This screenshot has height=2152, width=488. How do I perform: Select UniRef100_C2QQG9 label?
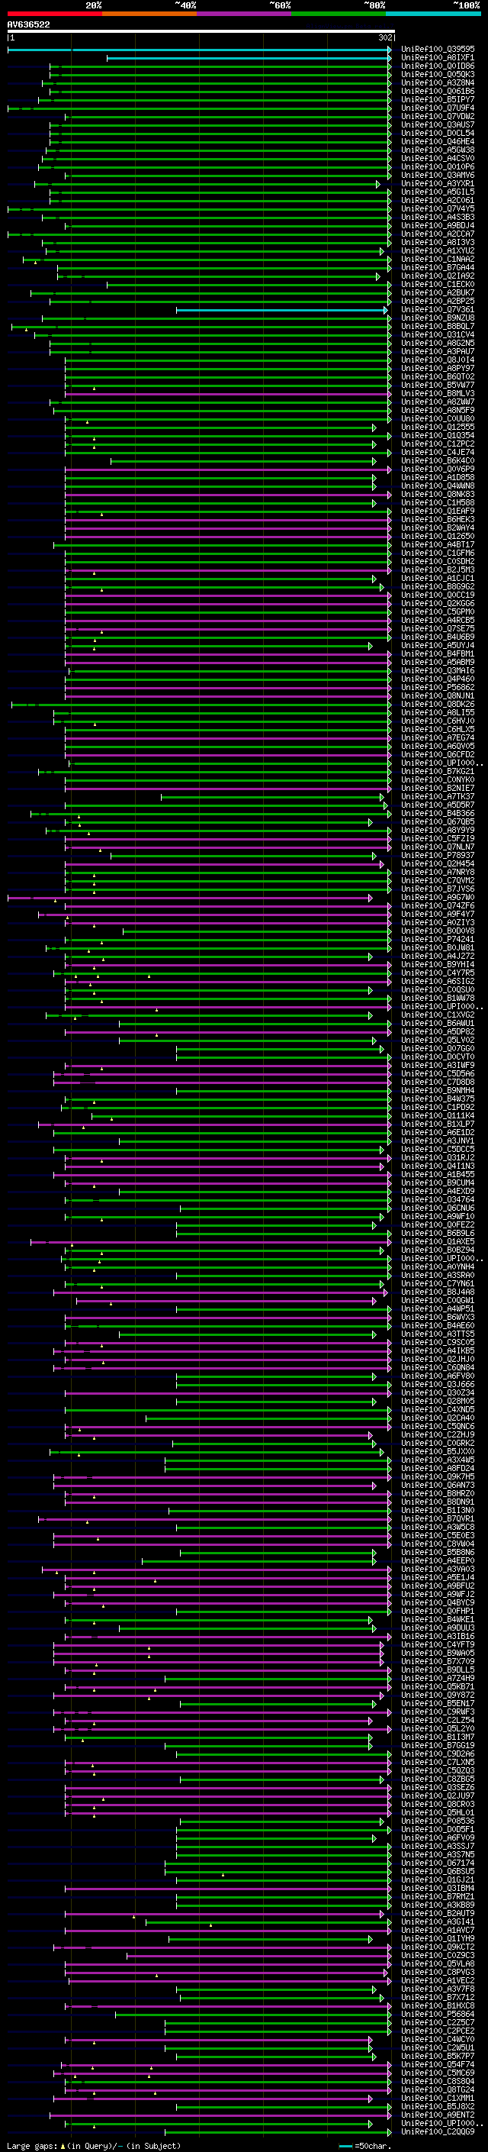coord(438,2132)
